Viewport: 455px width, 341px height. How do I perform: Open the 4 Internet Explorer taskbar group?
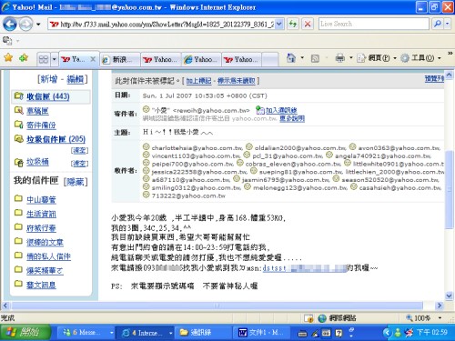coord(146,333)
